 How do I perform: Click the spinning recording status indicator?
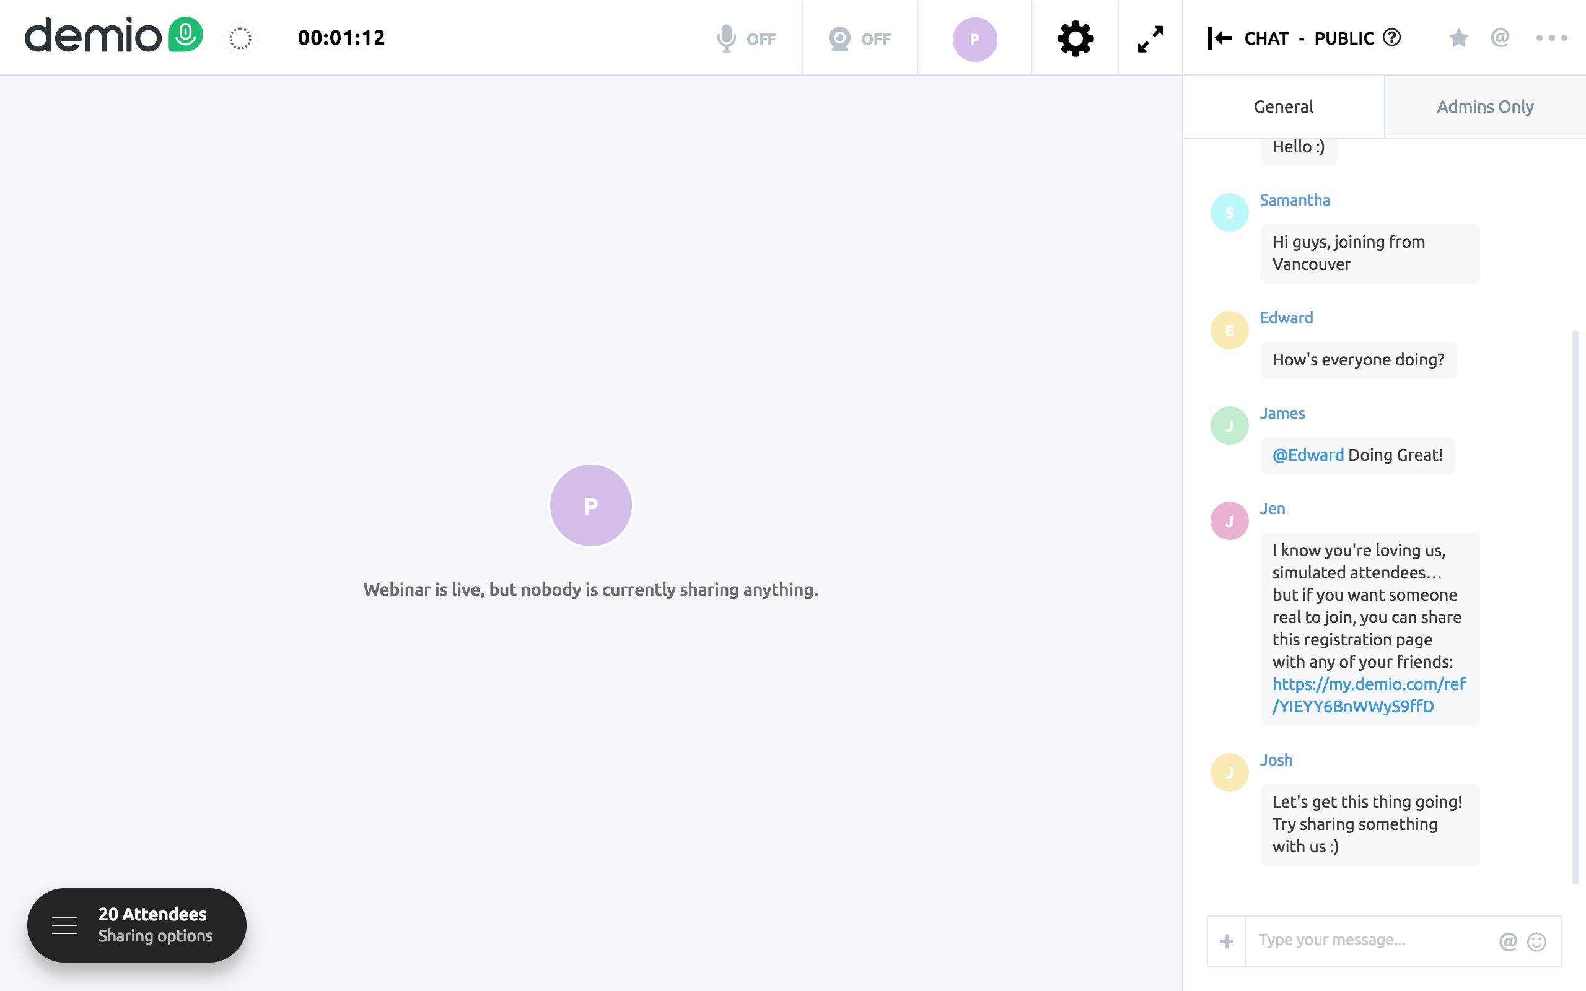(240, 38)
